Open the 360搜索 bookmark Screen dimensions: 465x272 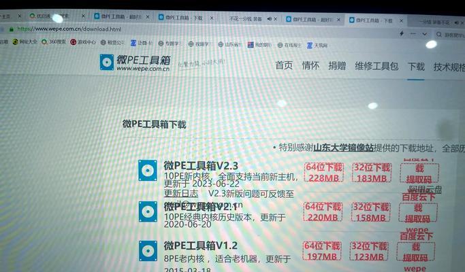pyautogui.click(x=53, y=41)
